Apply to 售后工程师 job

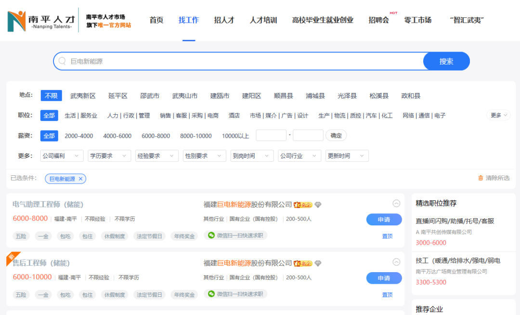384,278
